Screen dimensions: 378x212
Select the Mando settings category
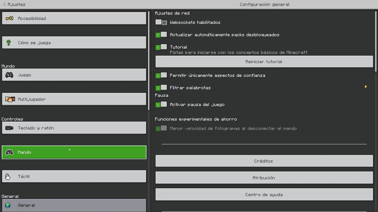pyautogui.click(x=74, y=152)
